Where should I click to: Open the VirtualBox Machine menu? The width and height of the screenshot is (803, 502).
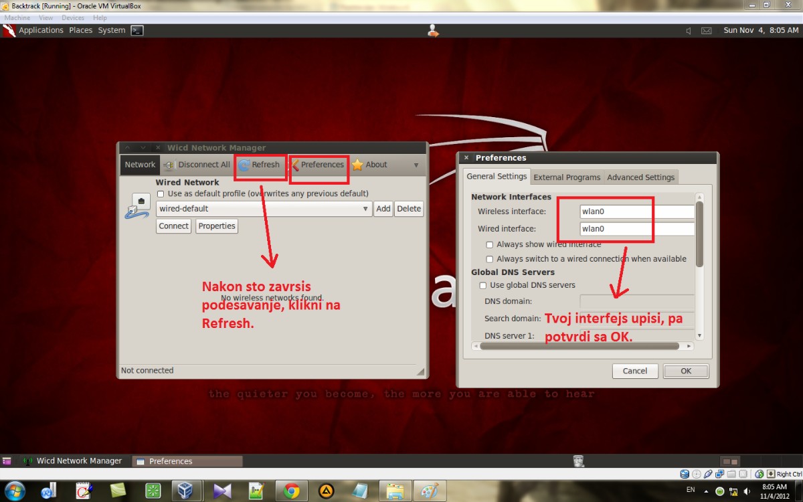pyautogui.click(x=17, y=18)
